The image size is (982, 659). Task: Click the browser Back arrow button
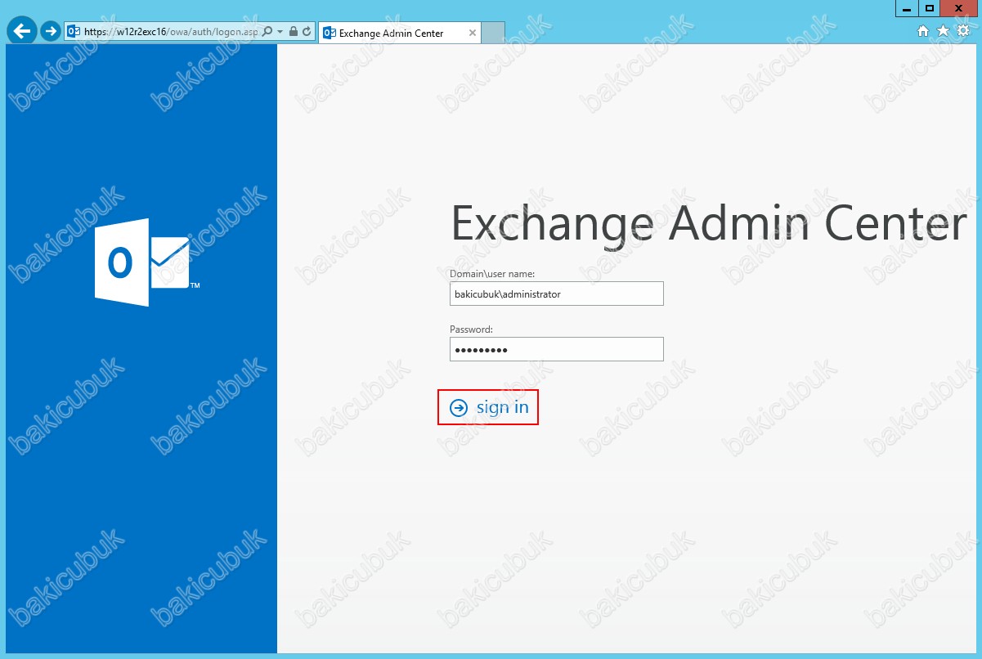tap(22, 31)
